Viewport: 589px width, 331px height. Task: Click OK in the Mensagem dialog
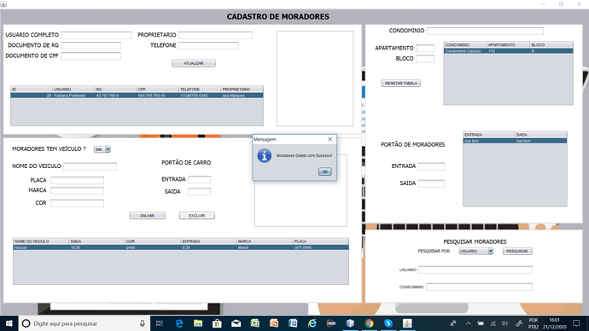(x=325, y=171)
